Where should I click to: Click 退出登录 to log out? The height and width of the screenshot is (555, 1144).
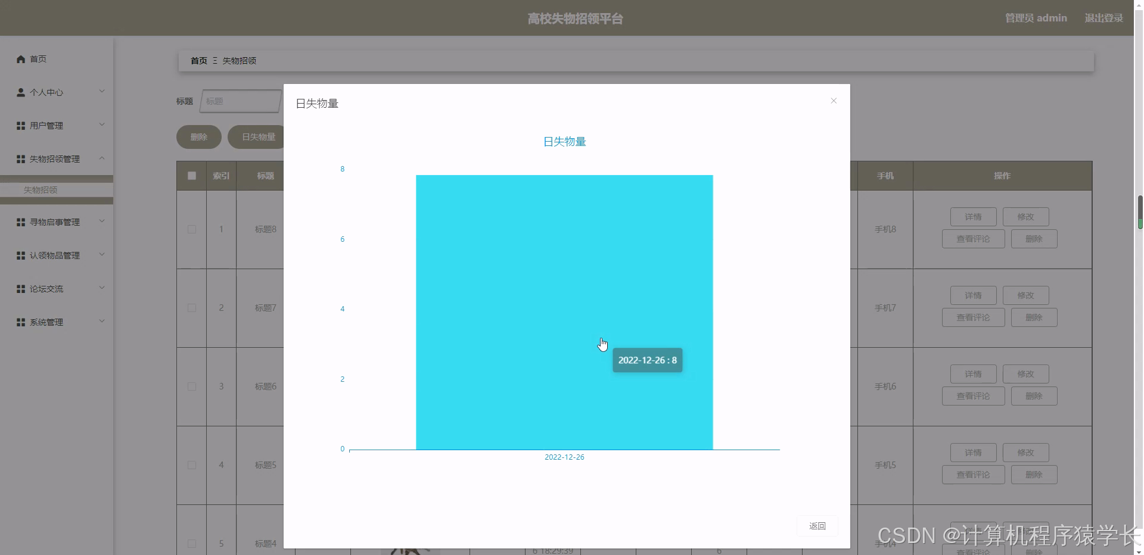[1103, 17]
